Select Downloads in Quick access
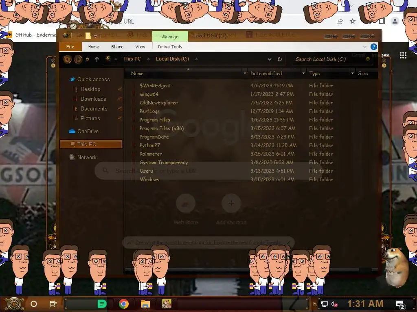Viewport: 417px width, 312px height. click(x=93, y=99)
